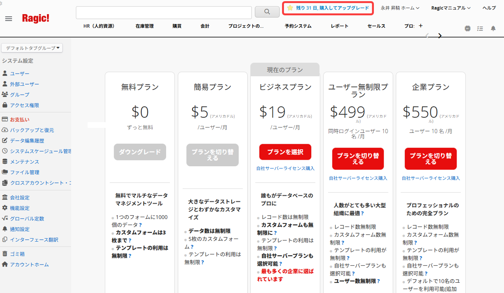Open the レポート tab
This screenshot has width=504, height=293.
point(340,26)
